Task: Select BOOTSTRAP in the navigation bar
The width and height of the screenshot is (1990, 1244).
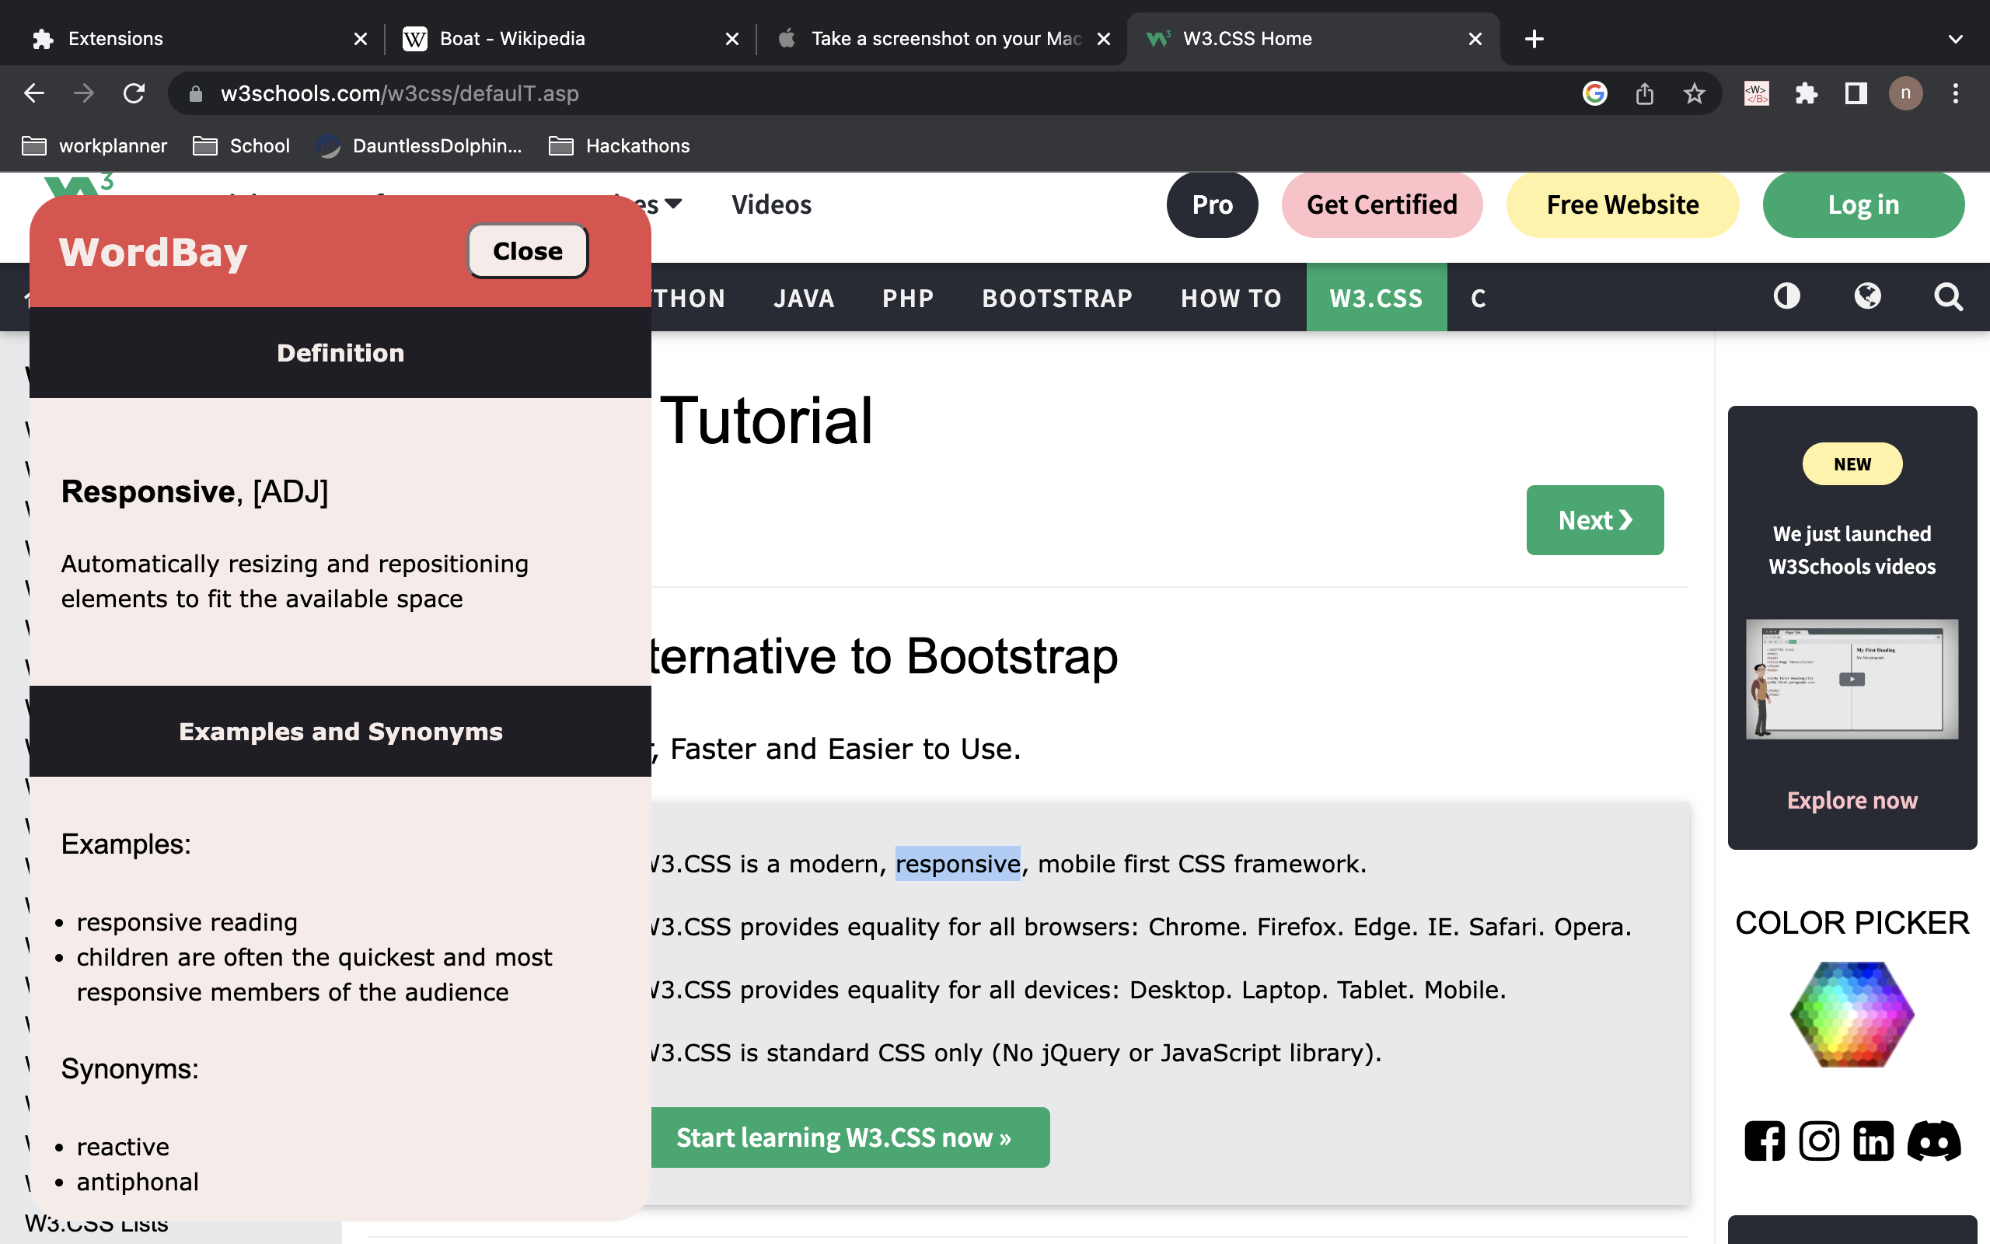Action: [1056, 298]
